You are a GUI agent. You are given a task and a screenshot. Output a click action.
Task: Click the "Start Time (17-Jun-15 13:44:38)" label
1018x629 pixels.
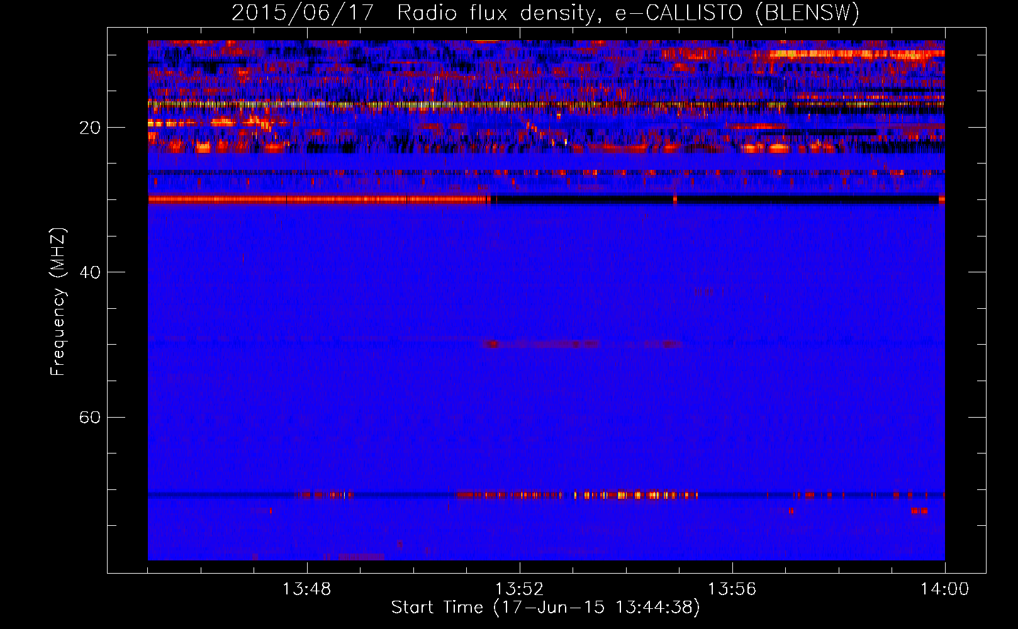(545, 607)
